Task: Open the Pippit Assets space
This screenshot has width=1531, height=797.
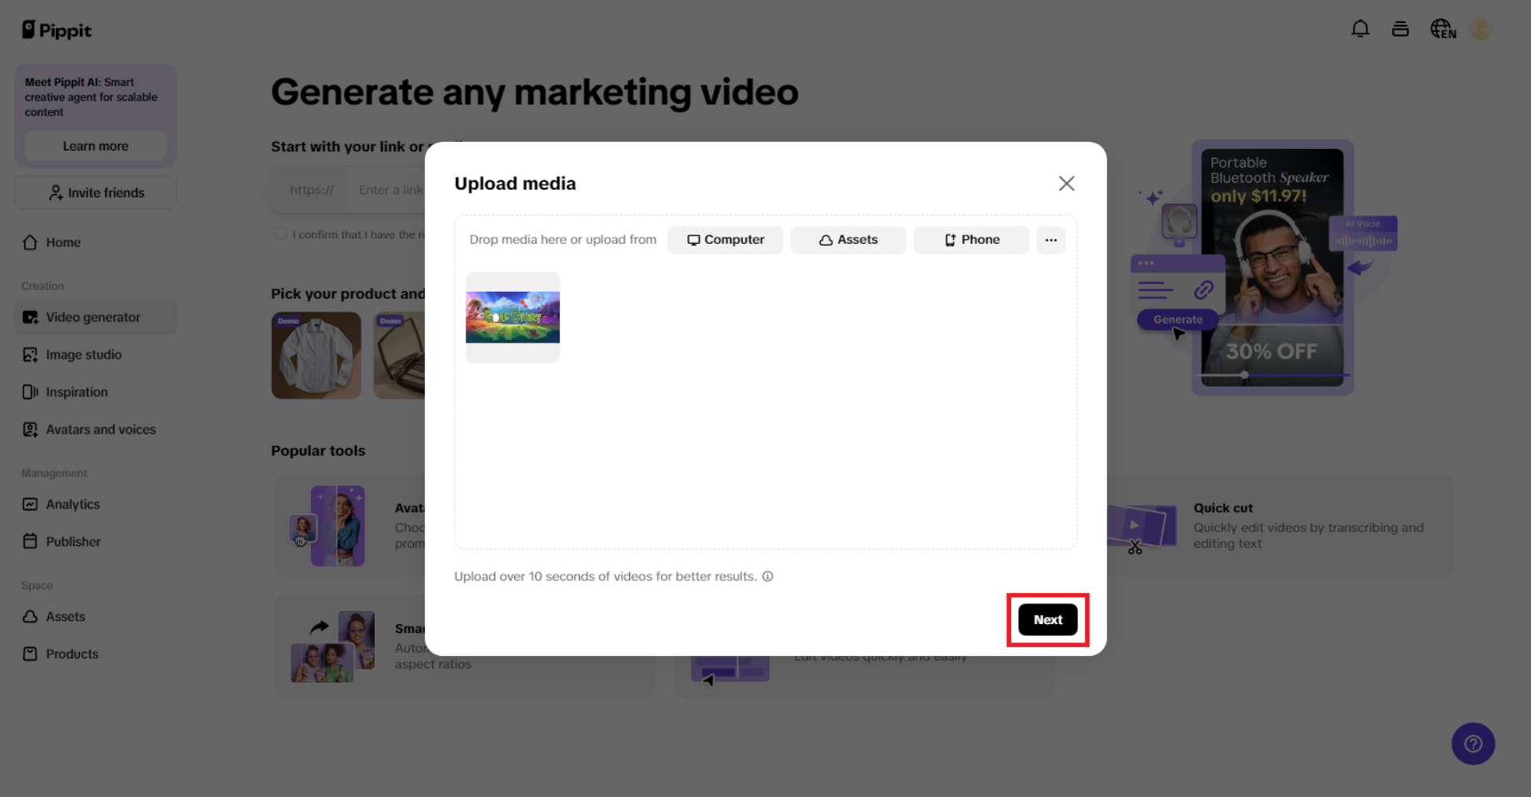Action: coord(65,616)
